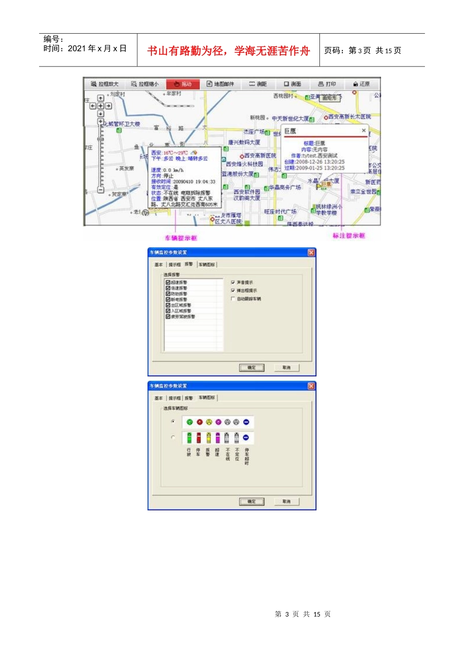
Task: Open the 提示框 tab in alarm dialog
Action: 175,264
